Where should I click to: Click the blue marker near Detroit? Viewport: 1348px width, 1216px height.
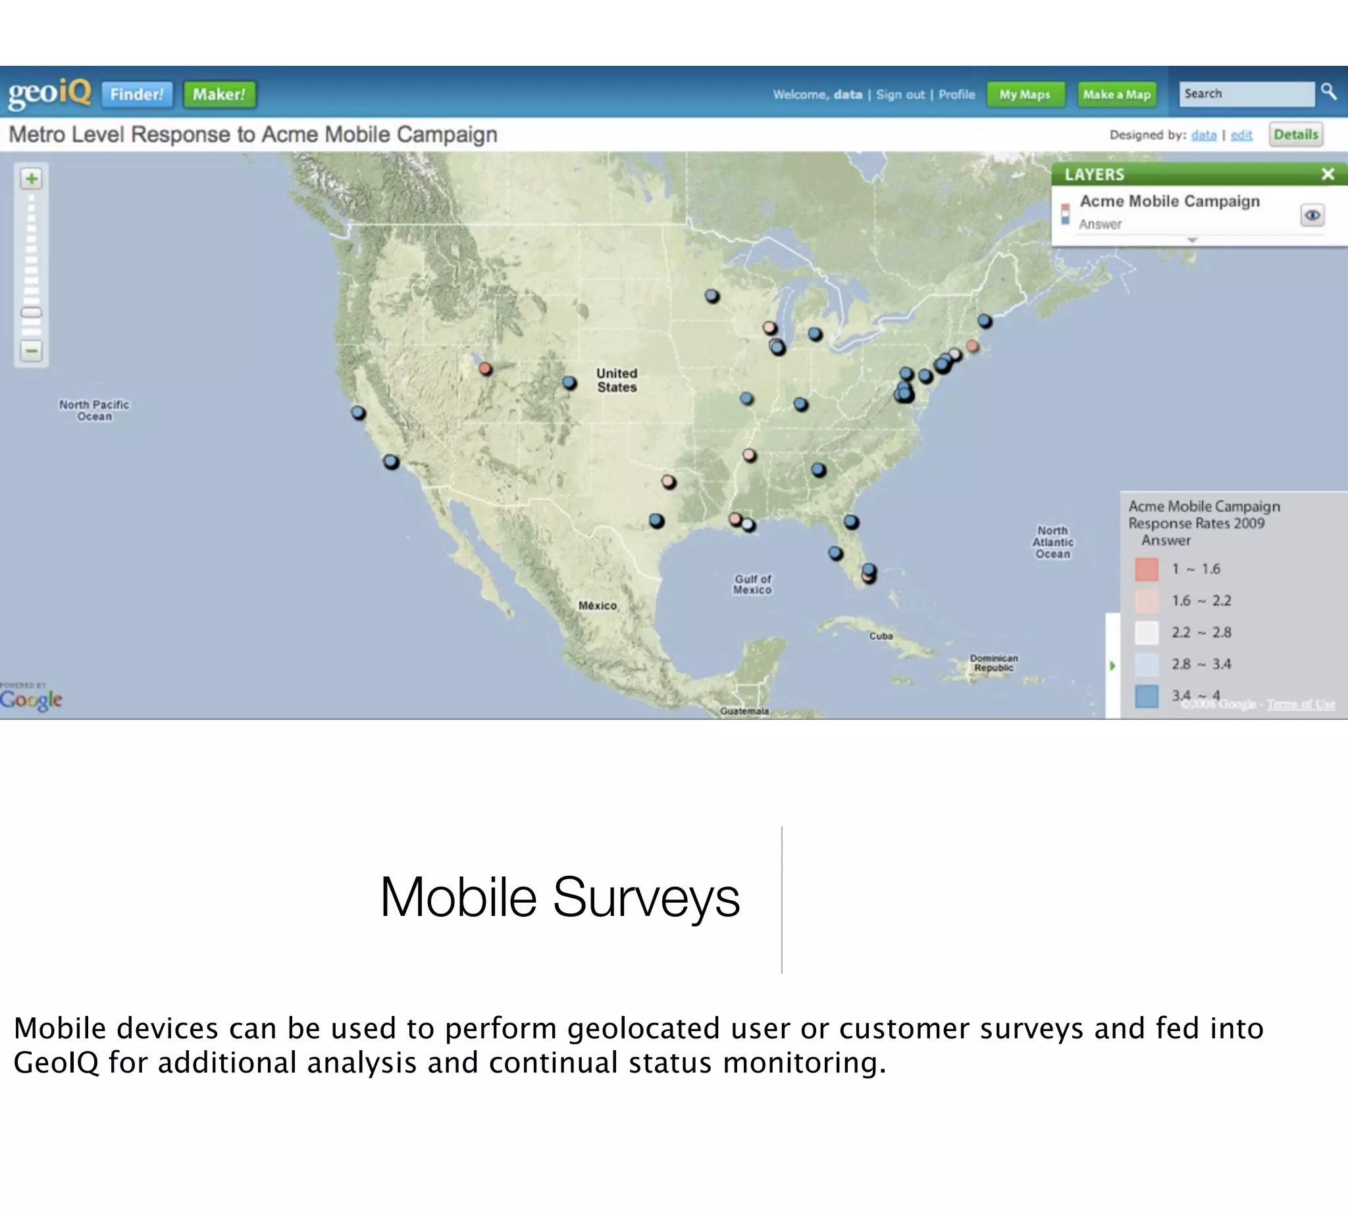click(815, 334)
